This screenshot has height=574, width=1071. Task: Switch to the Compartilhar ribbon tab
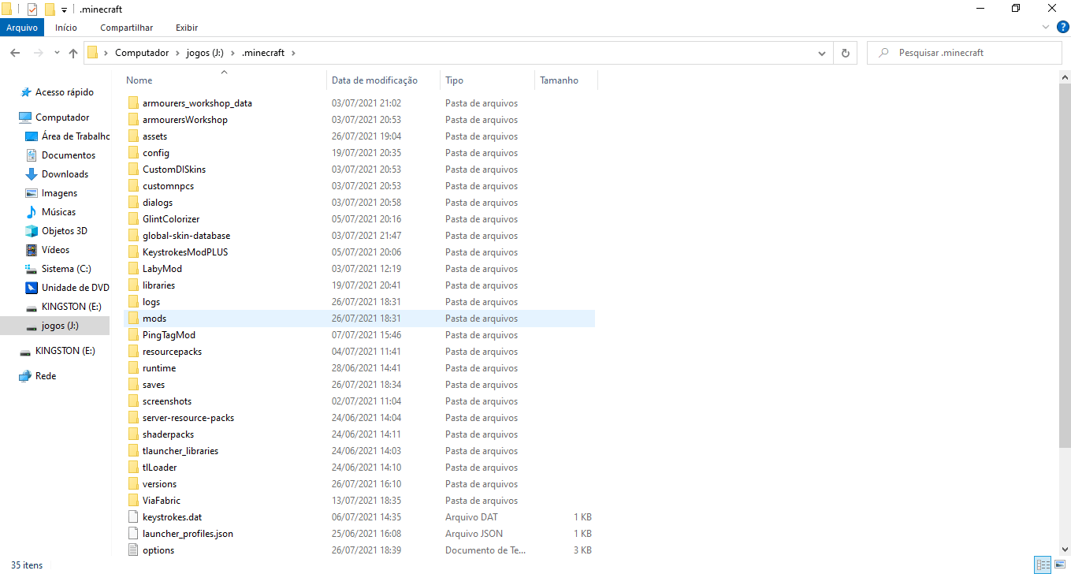pyautogui.click(x=126, y=28)
